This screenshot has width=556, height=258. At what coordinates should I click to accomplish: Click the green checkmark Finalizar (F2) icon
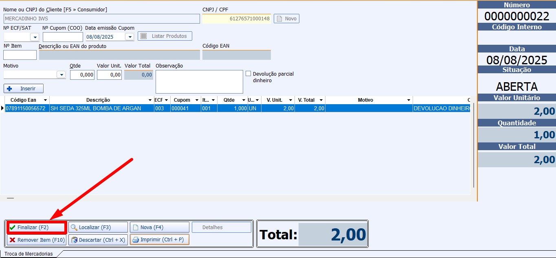[x=13, y=227]
